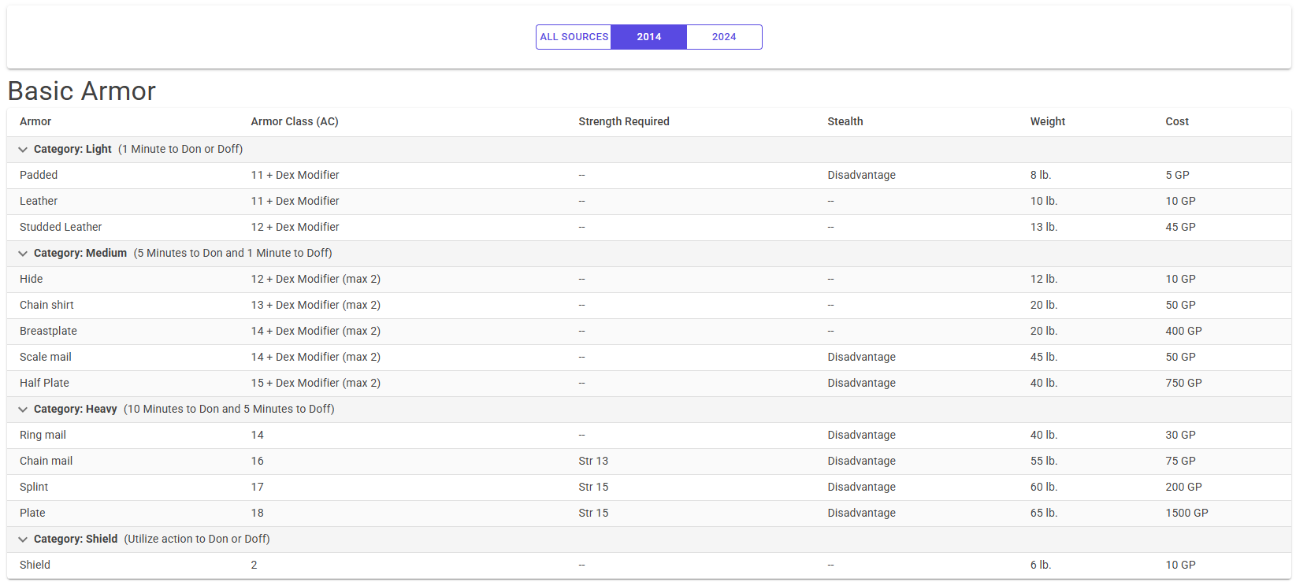The height and width of the screenshot is (586, 1296).
Task: Click the 5 GP cost cell
Action: [1177, 175]
